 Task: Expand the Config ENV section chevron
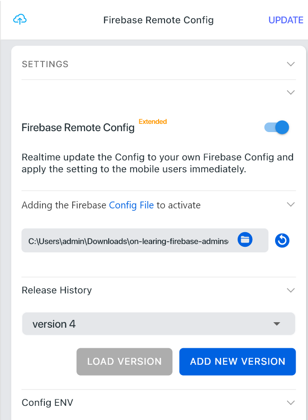291,403
